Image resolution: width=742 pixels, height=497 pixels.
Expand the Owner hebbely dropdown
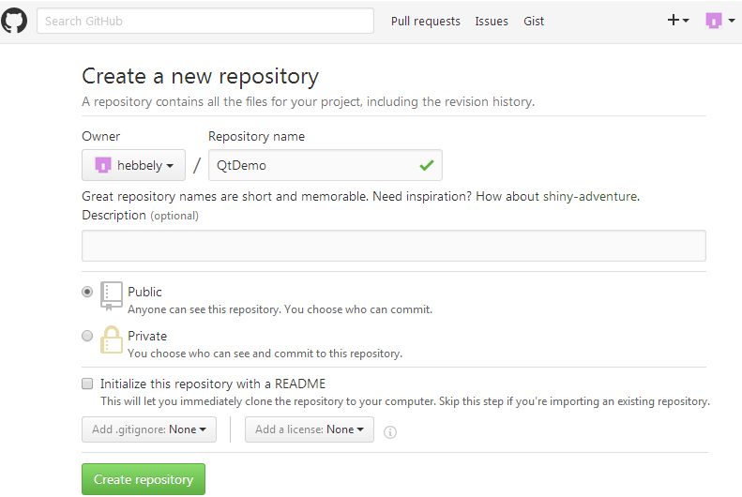(133, 165)
